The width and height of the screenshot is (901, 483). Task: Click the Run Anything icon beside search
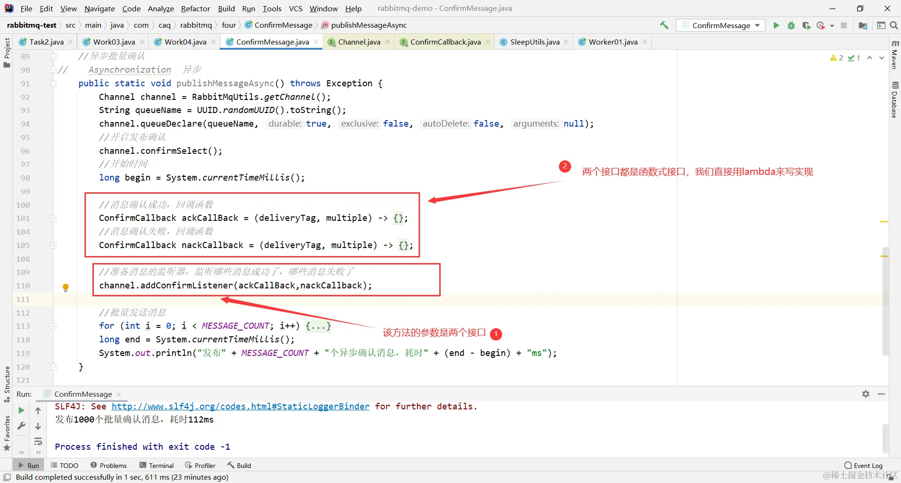881,25
